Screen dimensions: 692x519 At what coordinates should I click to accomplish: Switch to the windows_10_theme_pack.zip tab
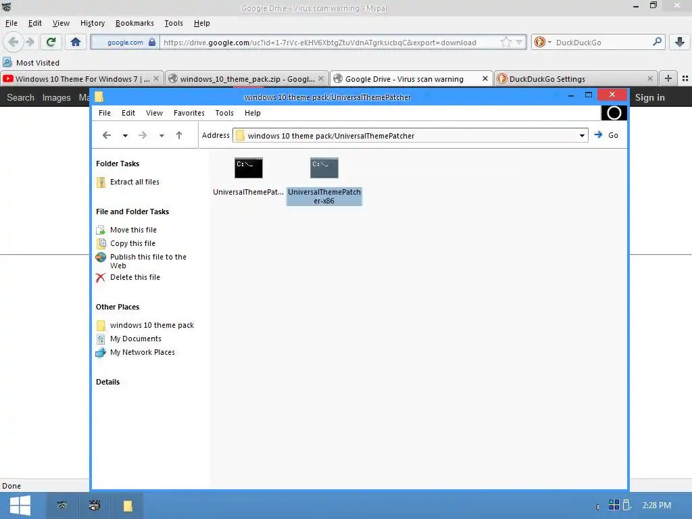(x=247, y=79)
